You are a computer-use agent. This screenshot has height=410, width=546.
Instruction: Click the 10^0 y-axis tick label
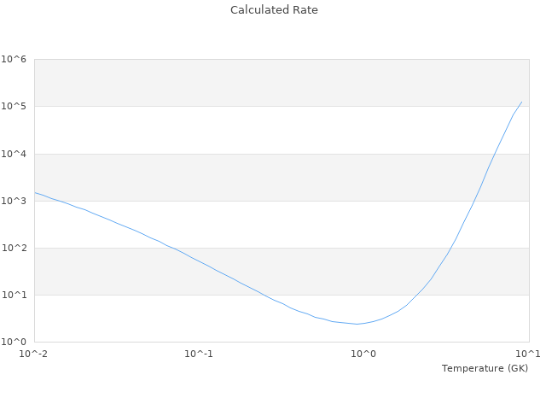click(14, 342)
